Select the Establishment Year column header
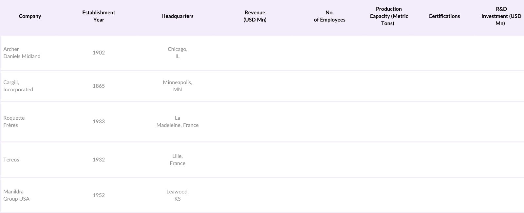The width and height of the screenshot is (524, 213). coord(99,16)
